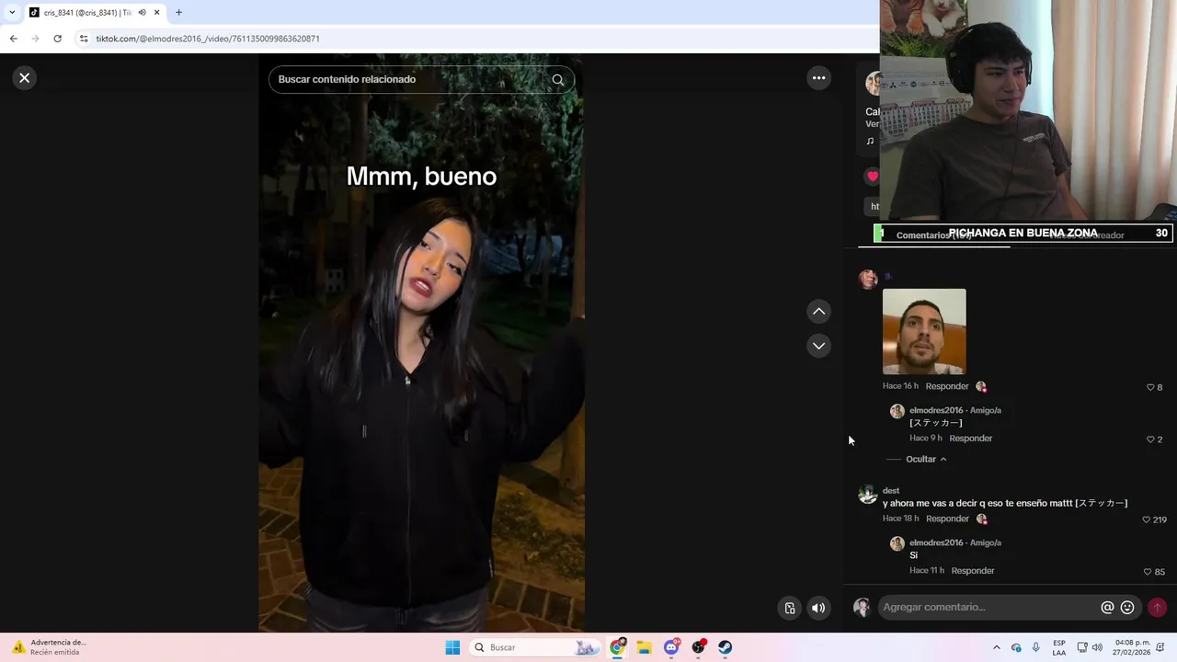This screenshot has width=1177, height=662.
Task: Open dest's profile avatar
Action: tap(868, 495)
